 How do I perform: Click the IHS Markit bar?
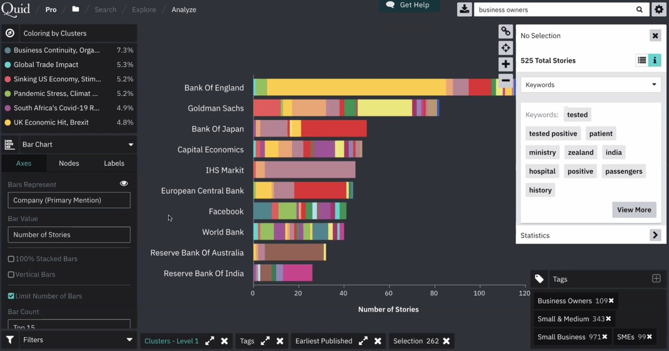(x=304, y=170)
